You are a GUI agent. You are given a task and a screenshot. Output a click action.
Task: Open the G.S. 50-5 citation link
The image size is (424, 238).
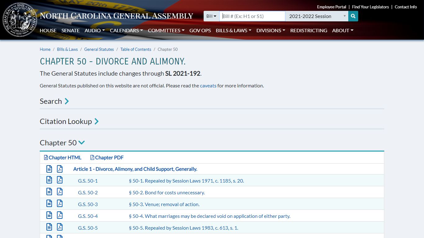click(88, 228)
